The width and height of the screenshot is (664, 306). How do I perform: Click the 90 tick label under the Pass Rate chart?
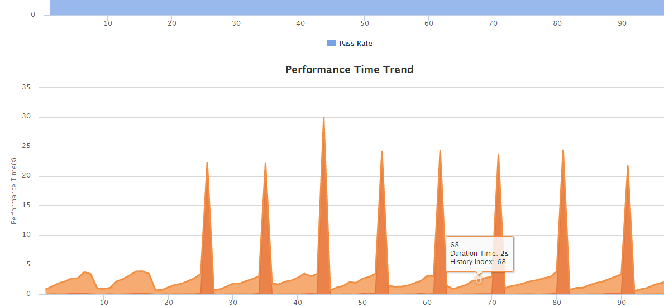click(622, 23)
